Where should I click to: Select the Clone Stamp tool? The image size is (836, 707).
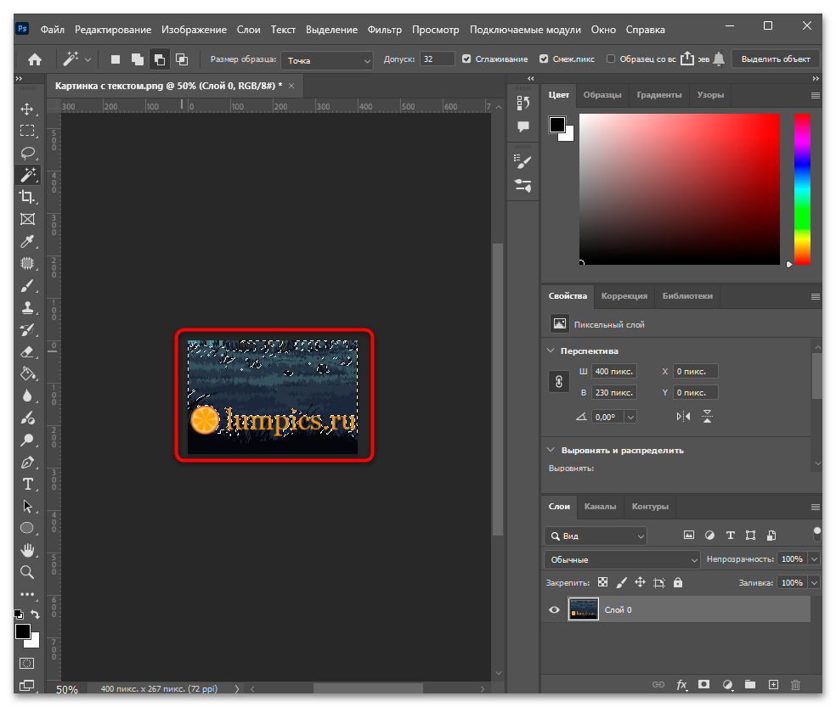pos(27,308)
